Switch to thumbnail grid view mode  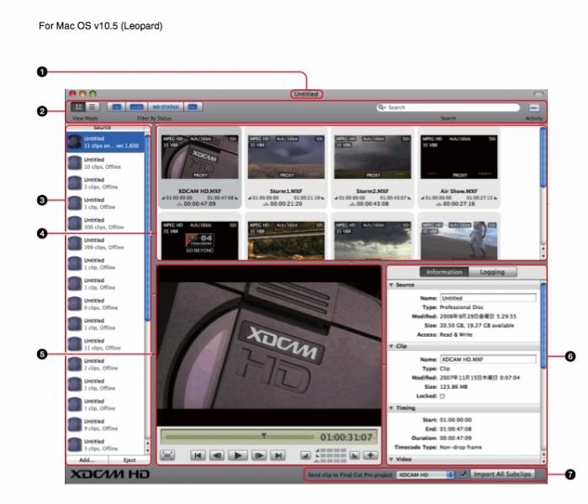point(78,107)
